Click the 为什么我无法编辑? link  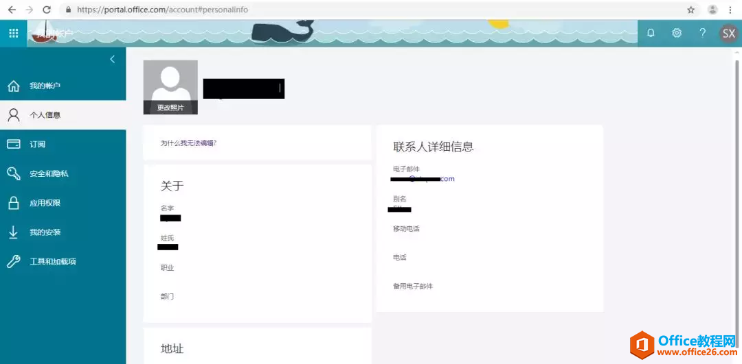coord(188,143)
